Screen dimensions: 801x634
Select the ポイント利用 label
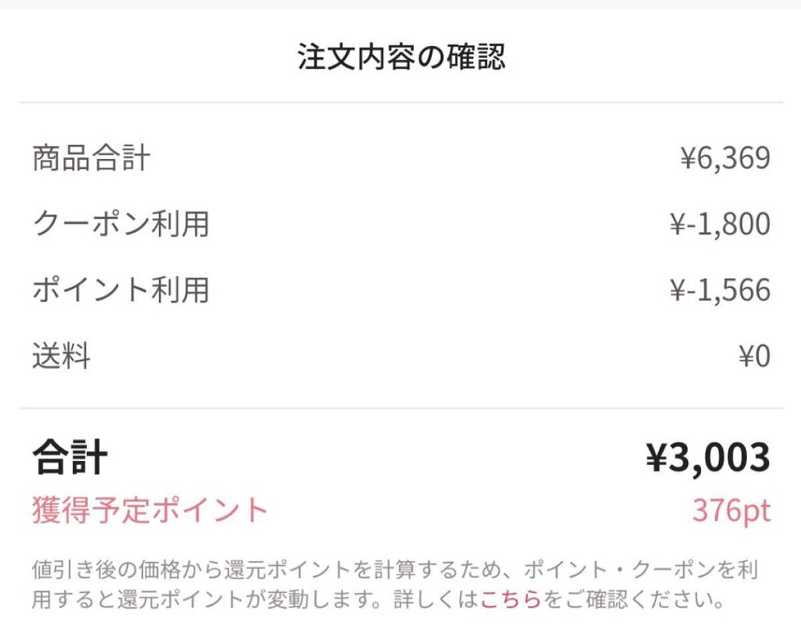pos(121,291)
